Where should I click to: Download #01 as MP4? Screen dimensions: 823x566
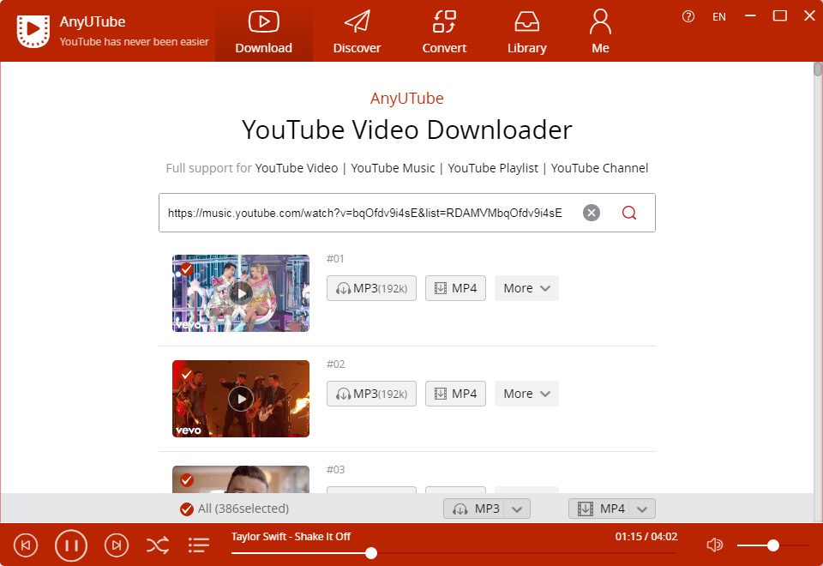coord(455,288)
